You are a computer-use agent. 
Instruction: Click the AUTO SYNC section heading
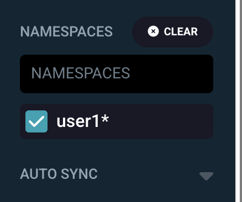59,174
